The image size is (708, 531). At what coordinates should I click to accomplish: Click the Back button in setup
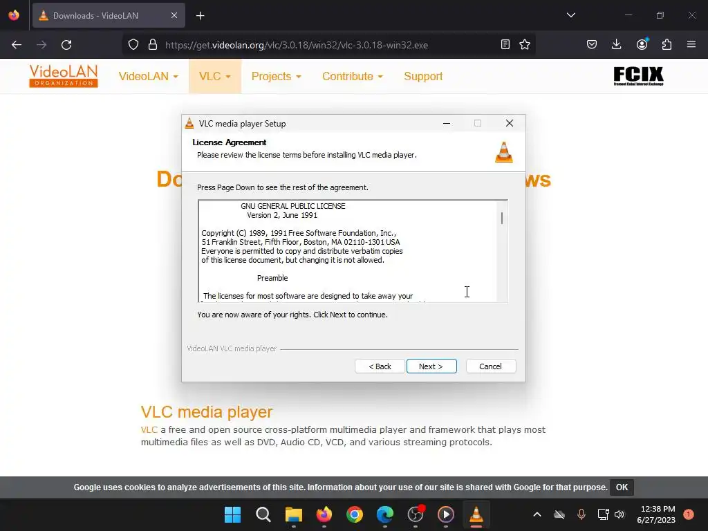coord(380,366)
